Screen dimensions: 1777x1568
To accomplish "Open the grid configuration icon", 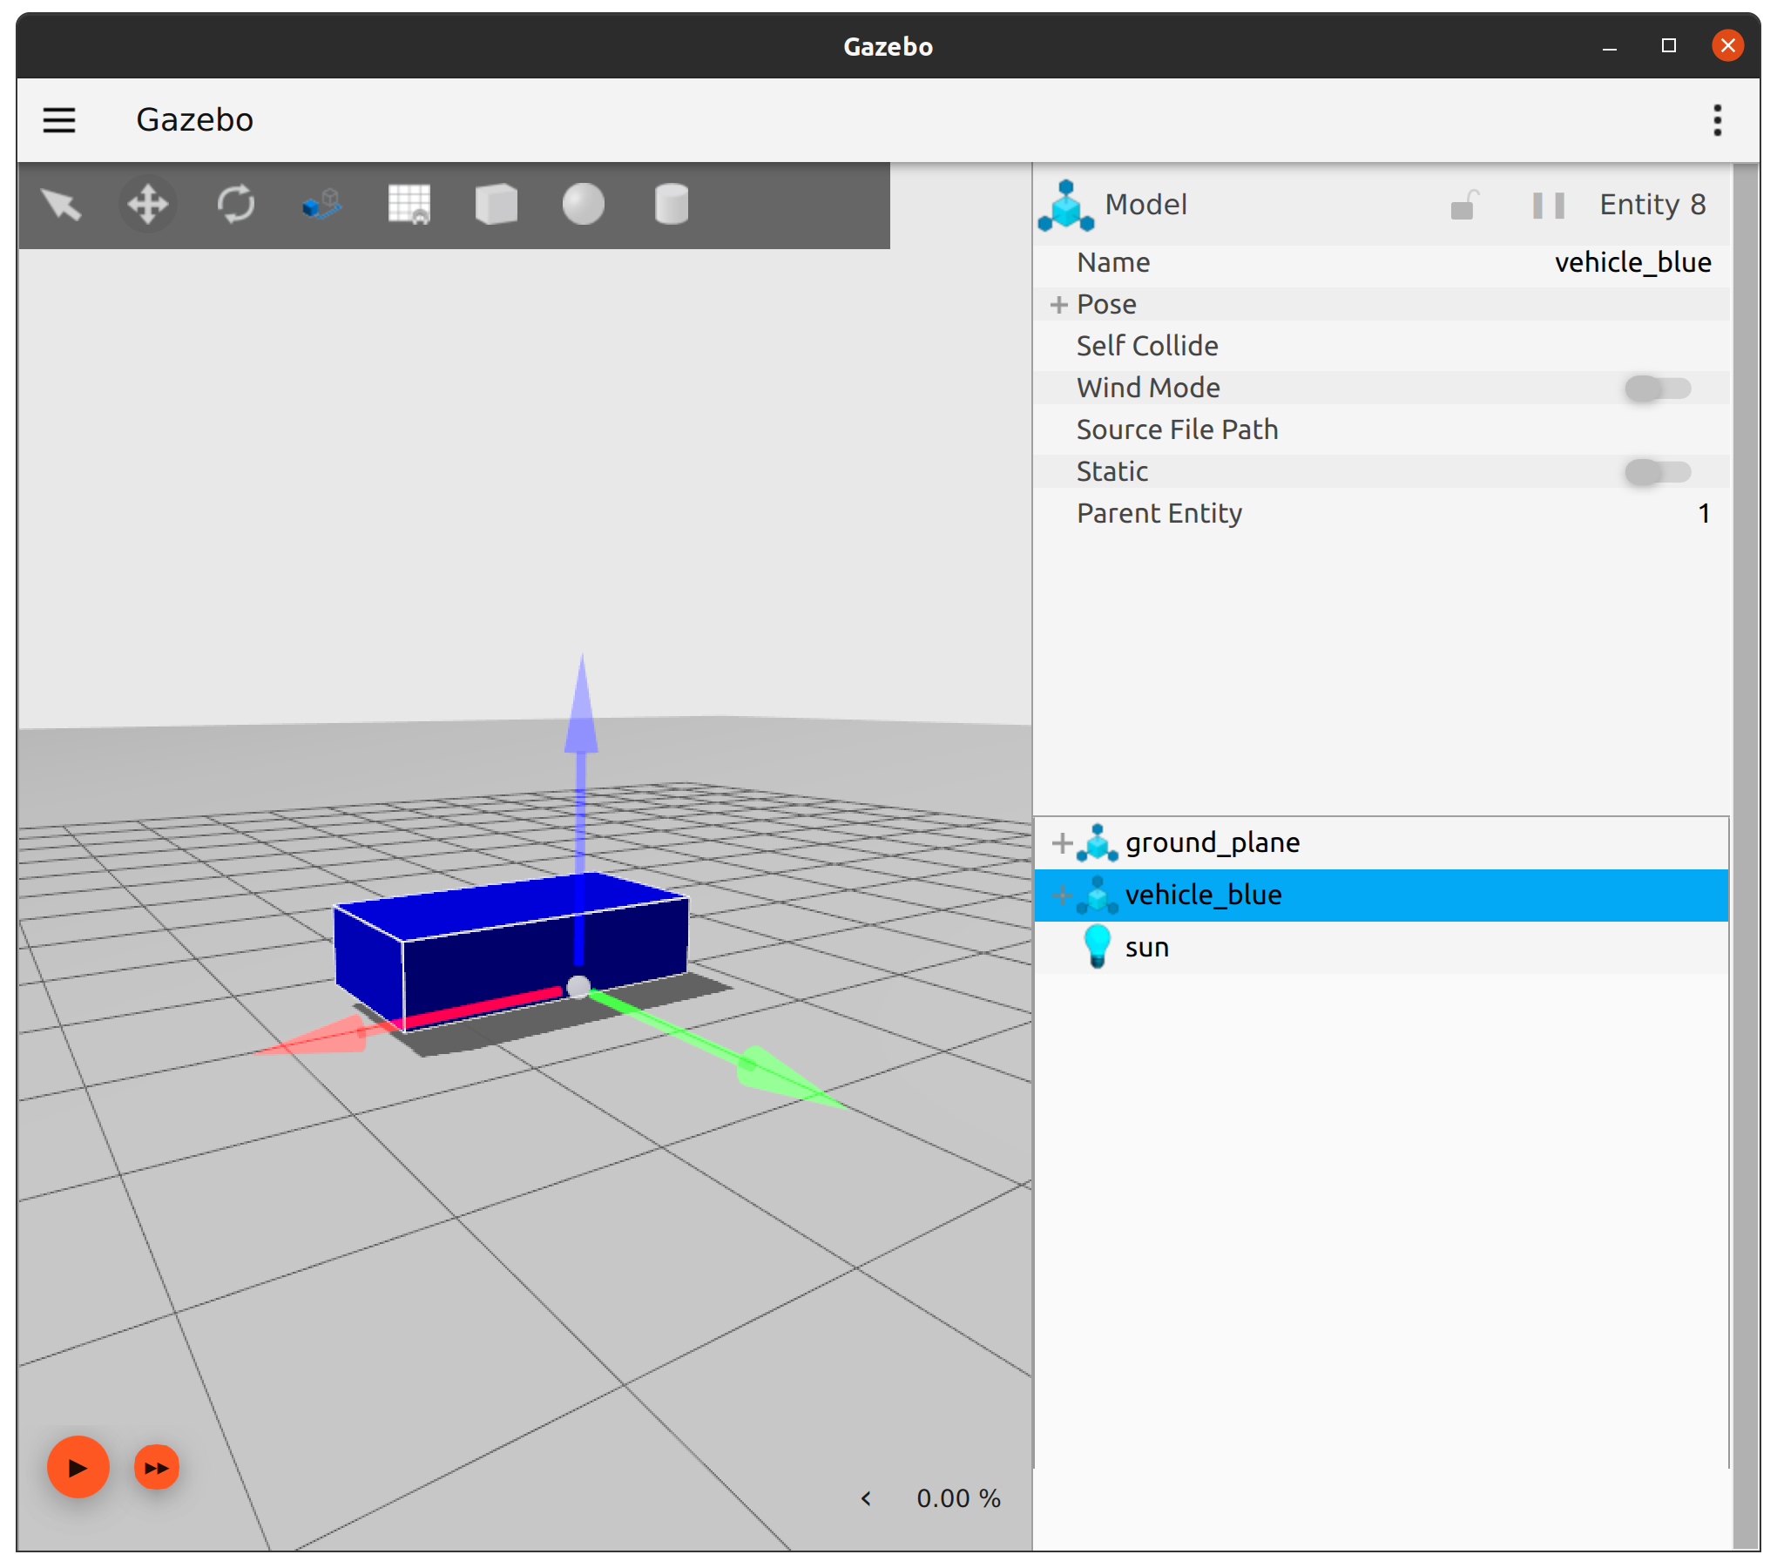I will 409,206.
